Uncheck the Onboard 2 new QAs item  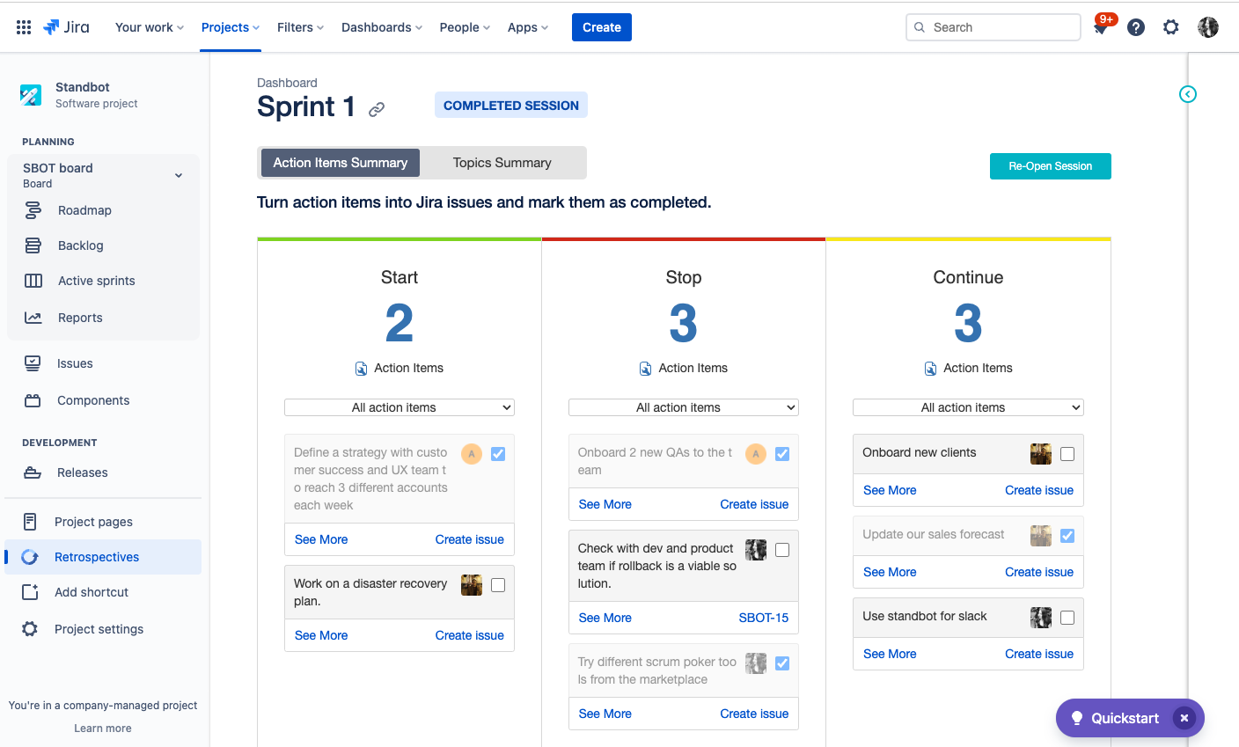click(782, 454)
